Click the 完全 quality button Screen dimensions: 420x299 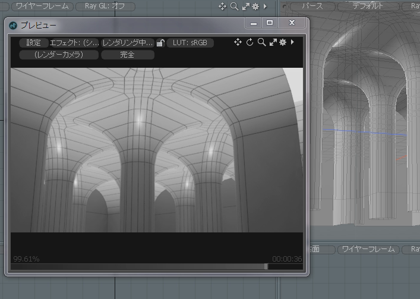[x=127, y=55]
